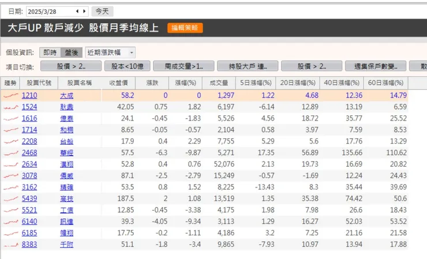427x259 pixels.
Task: Open stock name link 台船
Action: 67,141
